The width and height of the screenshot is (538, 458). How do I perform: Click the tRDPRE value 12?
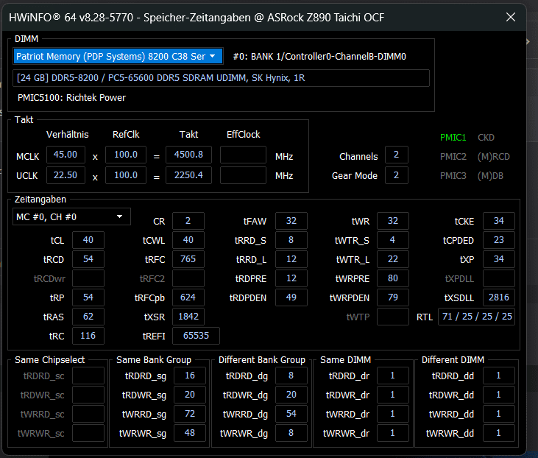(291, 278)
